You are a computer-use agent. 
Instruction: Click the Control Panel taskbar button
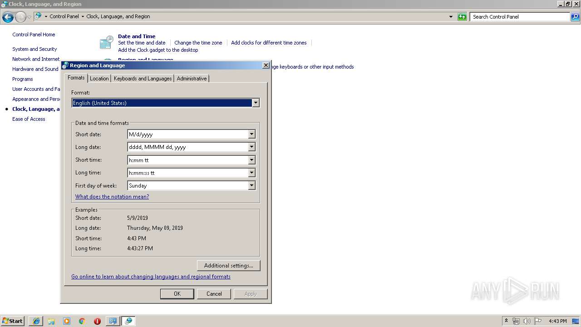[113, 321]
